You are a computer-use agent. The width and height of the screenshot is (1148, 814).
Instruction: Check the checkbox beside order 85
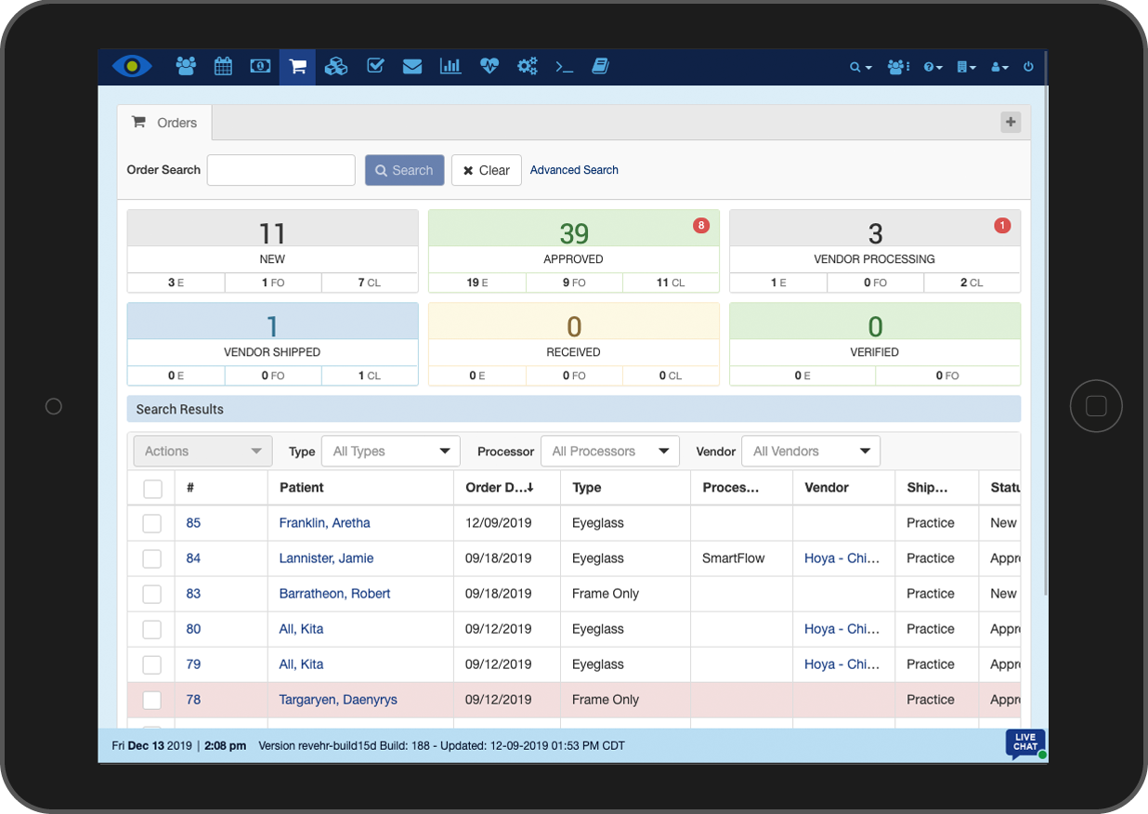pyautogui.click(x=151, y=522)
